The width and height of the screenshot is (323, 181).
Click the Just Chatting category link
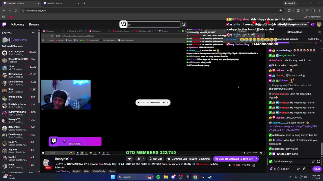pos(63,171)
